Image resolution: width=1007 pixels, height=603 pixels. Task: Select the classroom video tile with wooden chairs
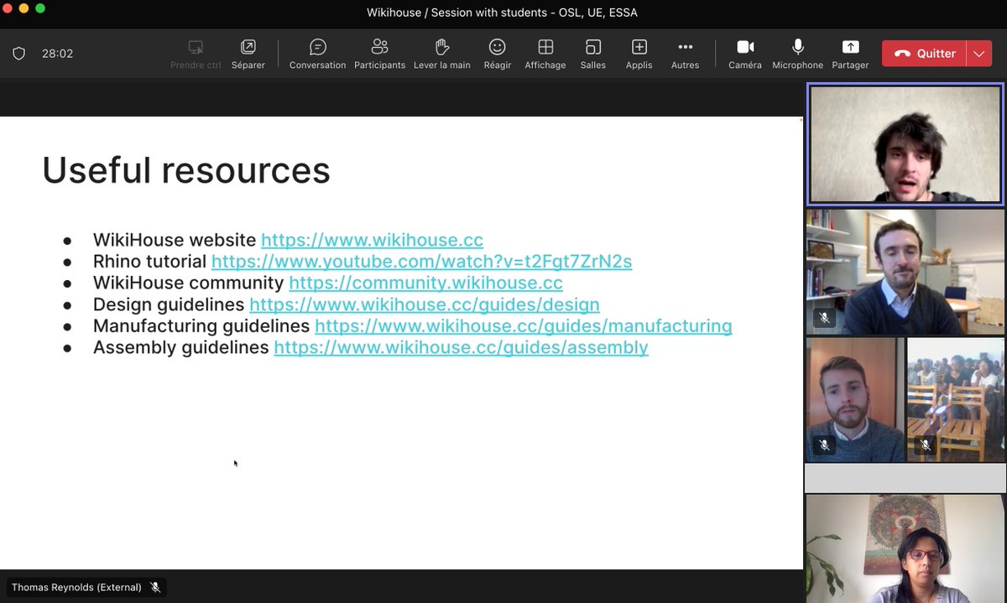pyautogui.click(x=956, y=400)
